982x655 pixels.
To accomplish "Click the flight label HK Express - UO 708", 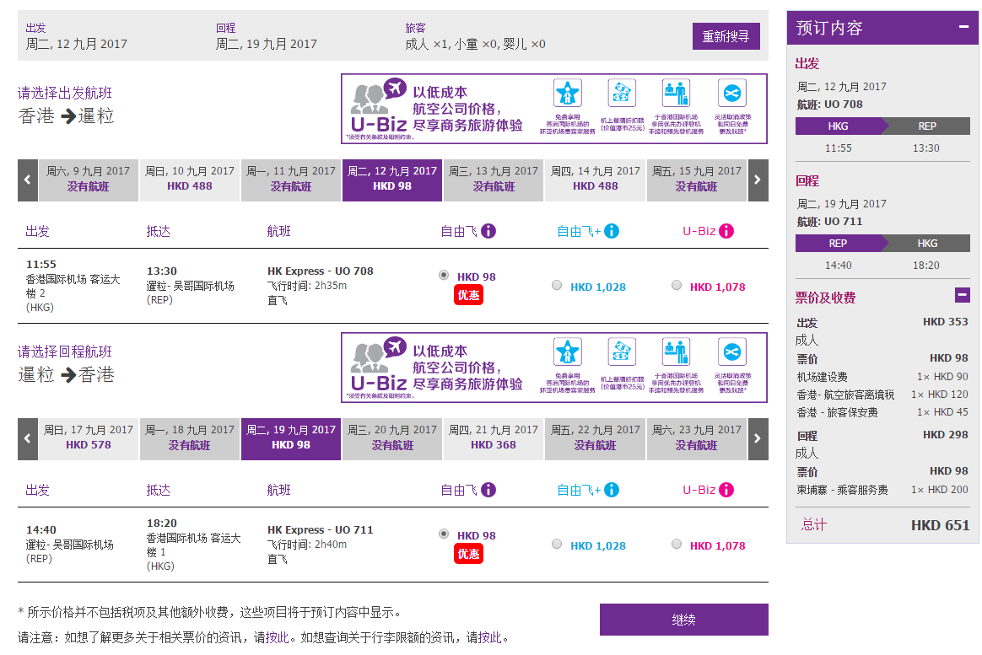I will pyautogui.click(x=320, y=271).
